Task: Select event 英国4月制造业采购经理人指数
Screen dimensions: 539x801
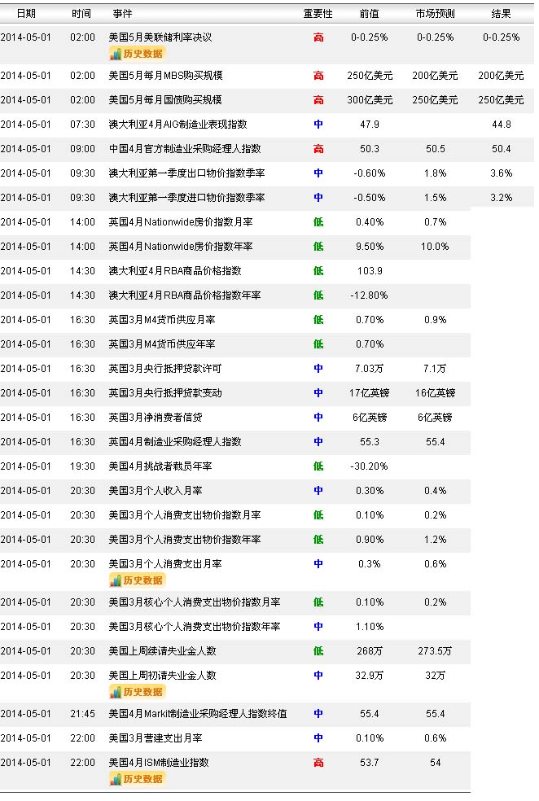Action: [175, 442]
